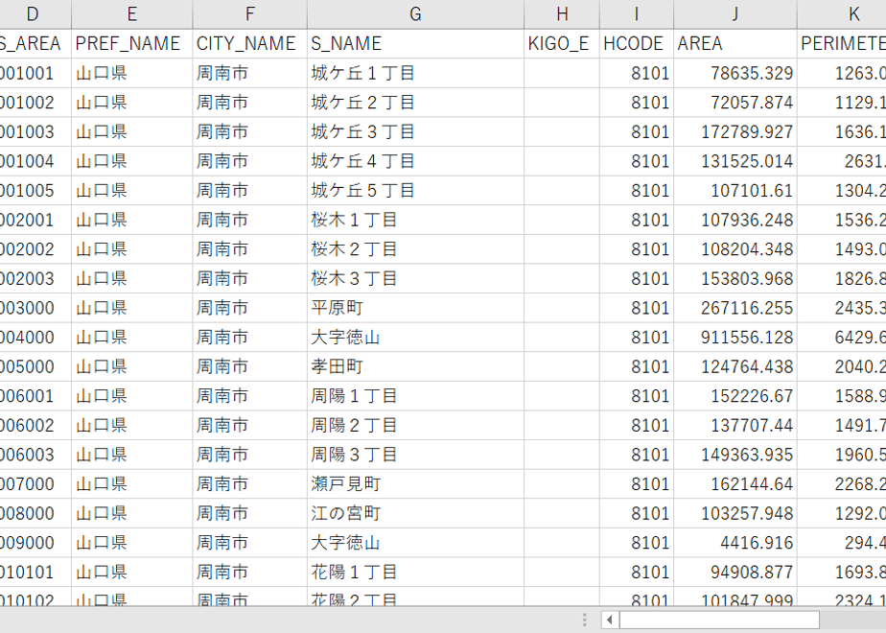Select cell 城ケ丘３丁目
The image size is (886, 633).
click(415, 131)
